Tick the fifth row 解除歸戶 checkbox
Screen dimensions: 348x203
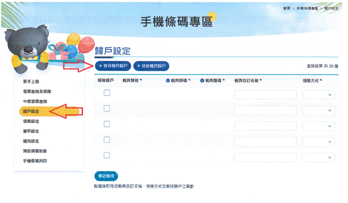click(107, 155)
